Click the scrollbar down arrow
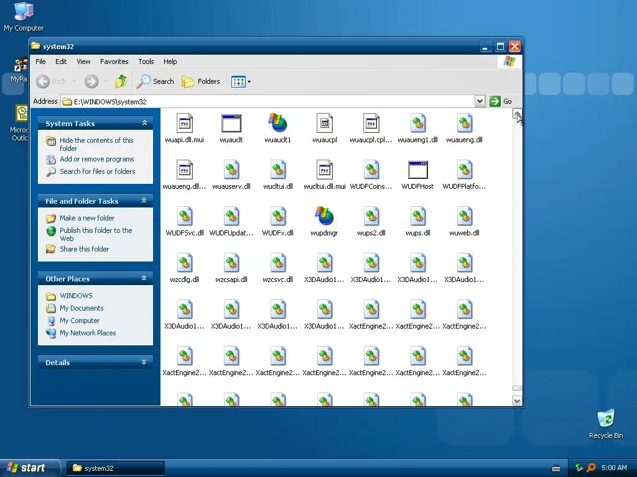Image resolution: width=637 pixels, height=477 pixels. [517, 401]
